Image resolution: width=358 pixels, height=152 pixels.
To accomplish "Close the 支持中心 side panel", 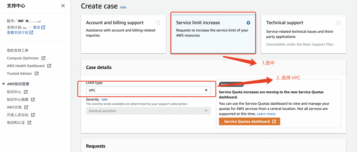I will coord(63,6).
